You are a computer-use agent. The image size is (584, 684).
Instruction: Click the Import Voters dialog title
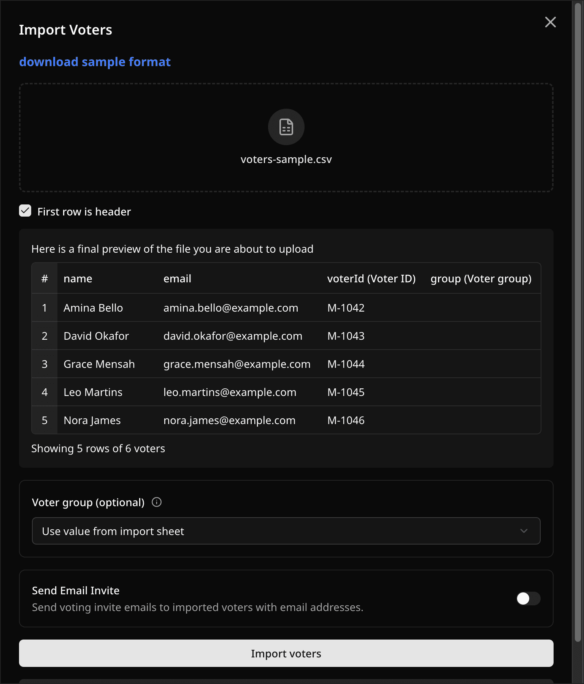pos(65,30)
